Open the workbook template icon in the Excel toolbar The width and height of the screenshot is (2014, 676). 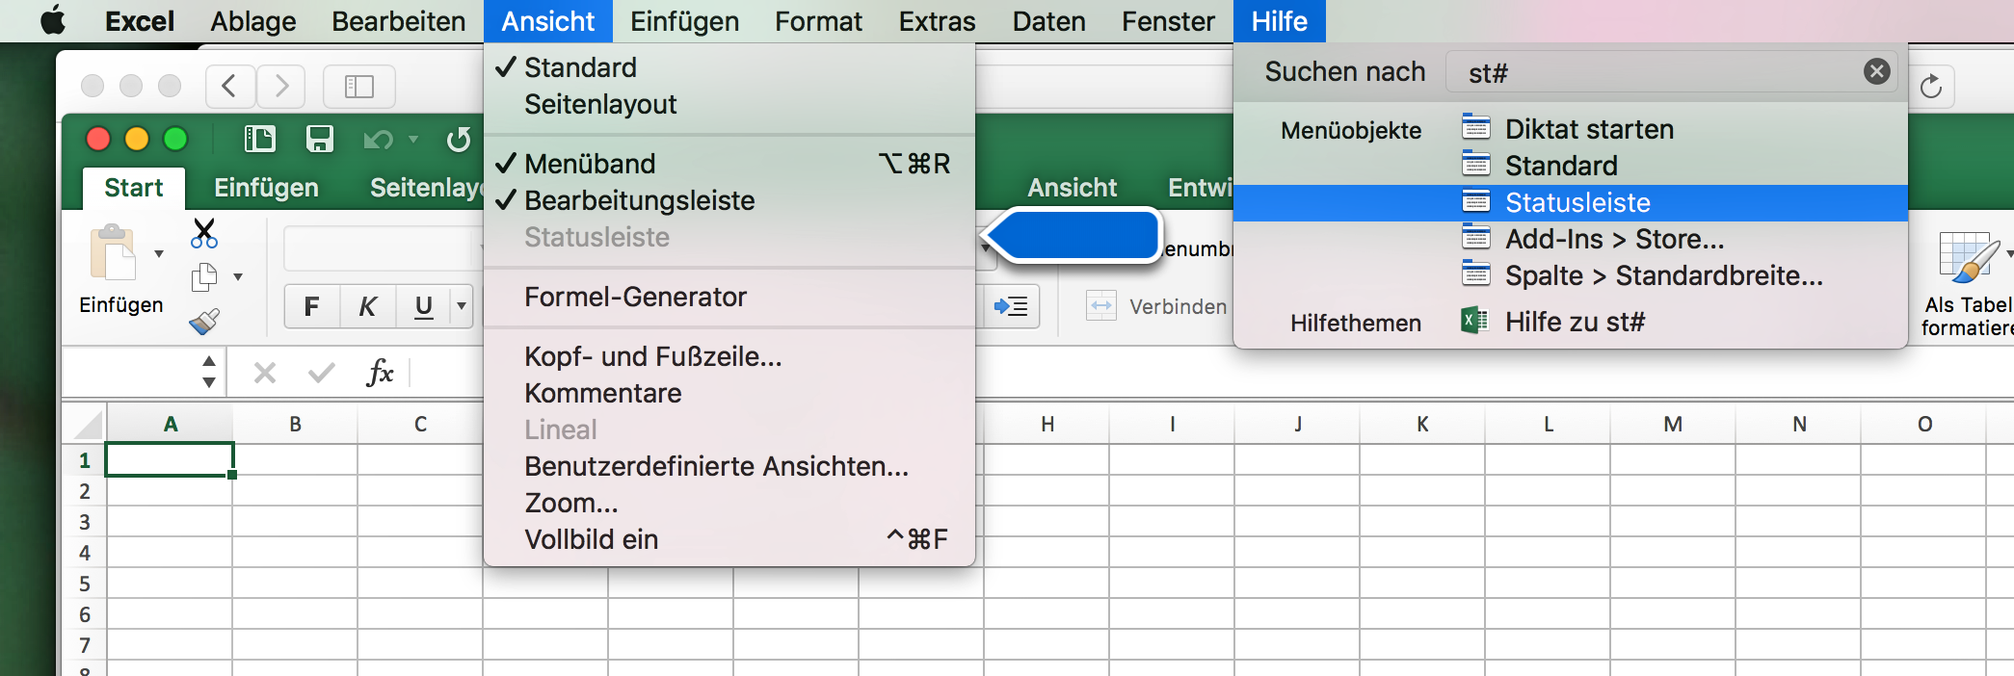tap(259, 140)
